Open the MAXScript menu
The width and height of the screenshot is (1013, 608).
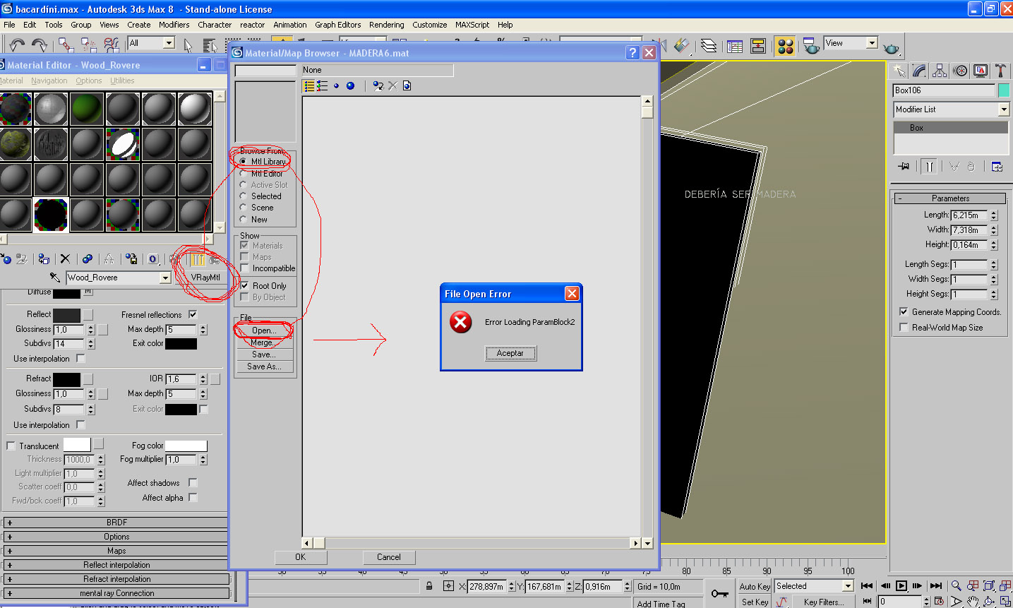click(x=472, y=25)
